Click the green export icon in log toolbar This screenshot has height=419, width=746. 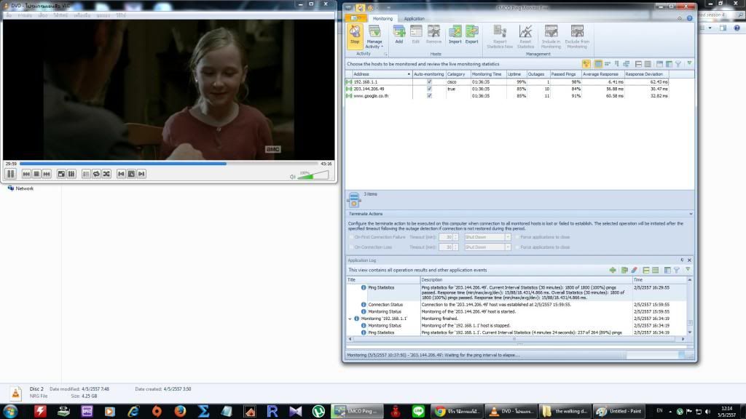tap(612, 270)
